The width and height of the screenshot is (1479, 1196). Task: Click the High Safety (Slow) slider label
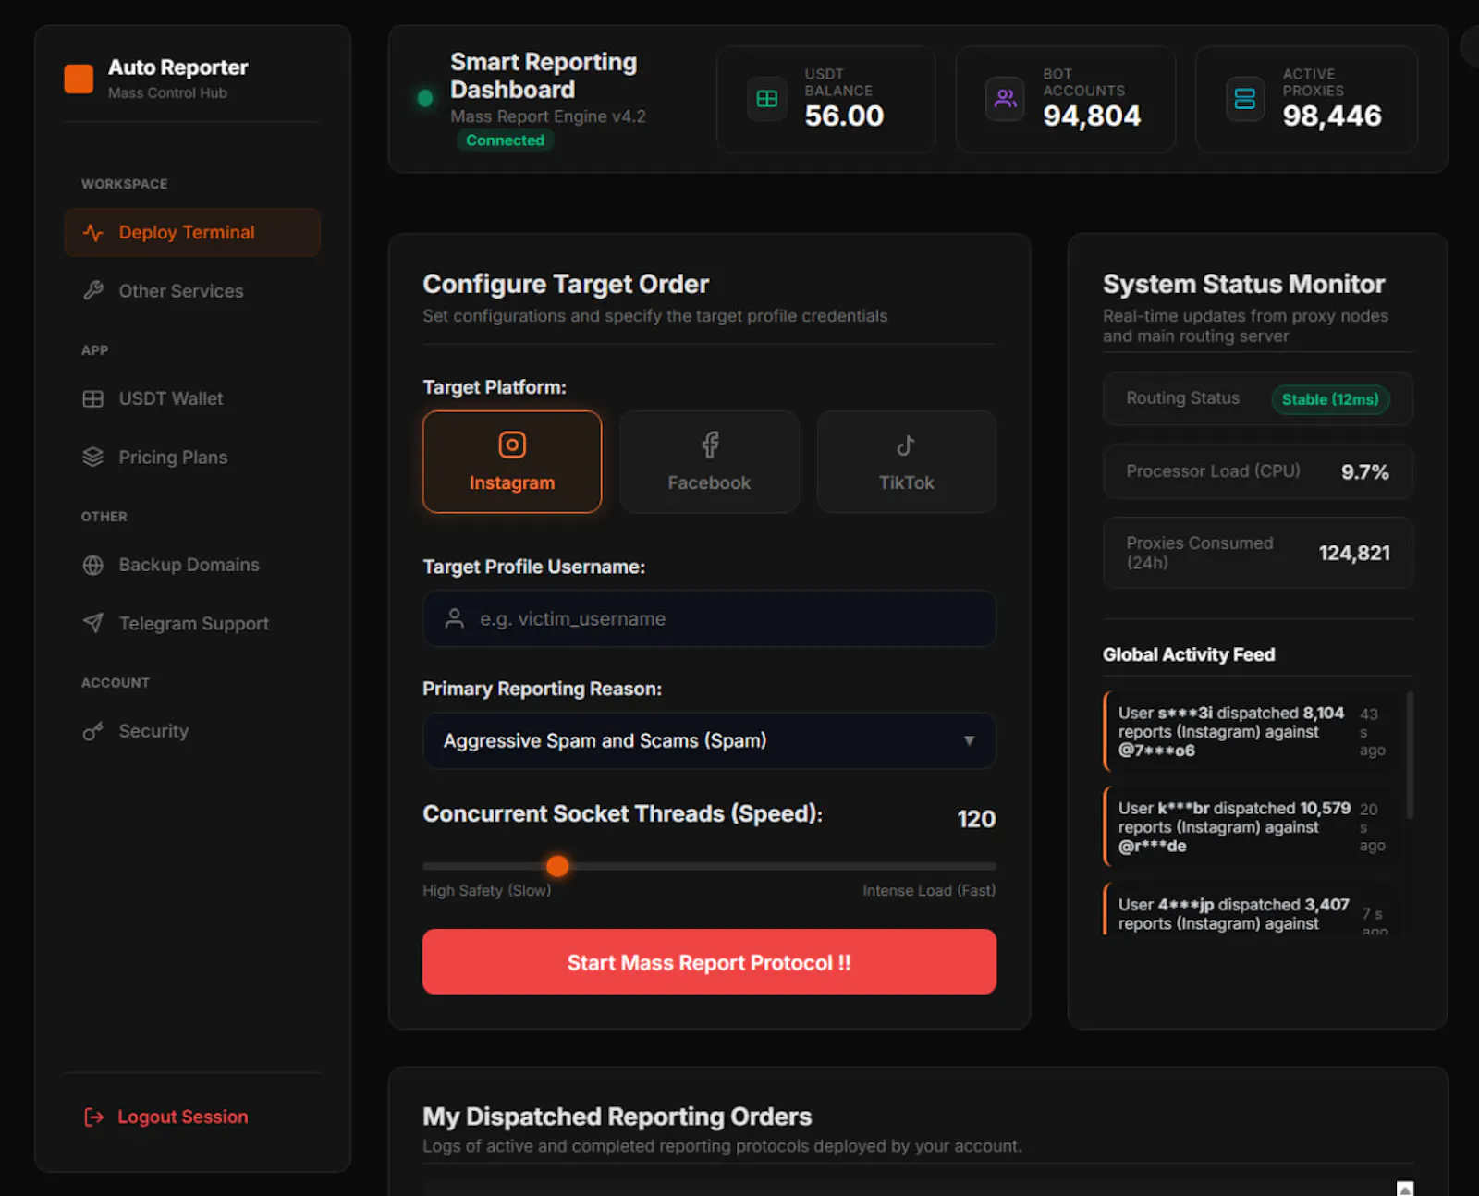click(x=486, y=890)
